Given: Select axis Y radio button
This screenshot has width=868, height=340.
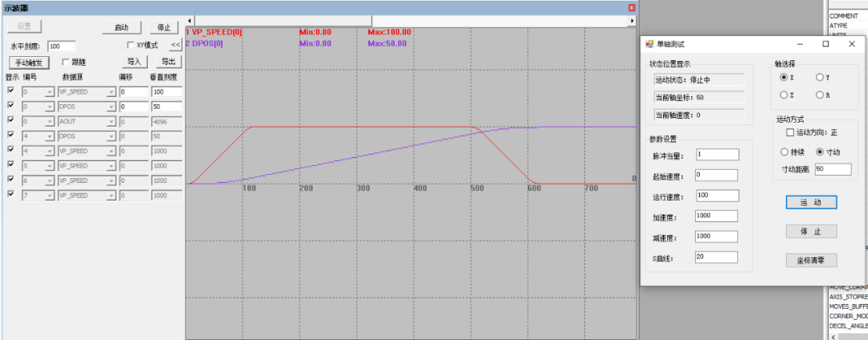Looking at the screenshot, I should (820, 78).
